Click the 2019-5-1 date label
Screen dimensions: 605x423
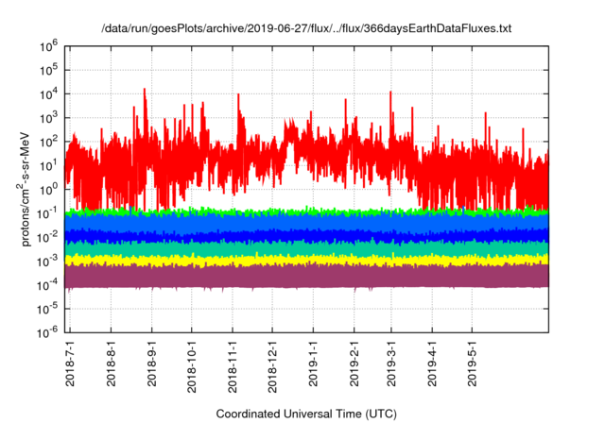(x=473, y=364)
